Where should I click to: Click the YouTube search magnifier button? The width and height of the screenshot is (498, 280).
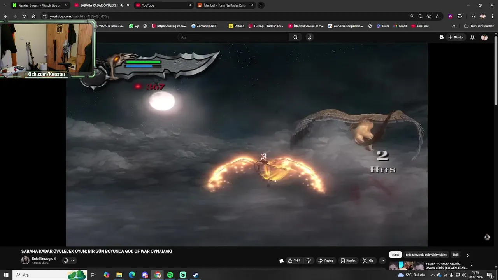tap(296, 37)
